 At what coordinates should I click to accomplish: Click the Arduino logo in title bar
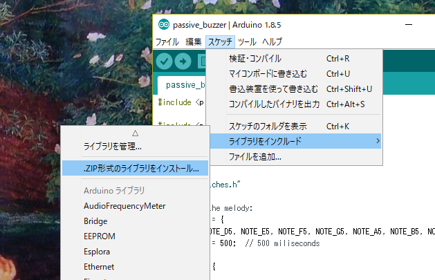[x=164, y=25]
